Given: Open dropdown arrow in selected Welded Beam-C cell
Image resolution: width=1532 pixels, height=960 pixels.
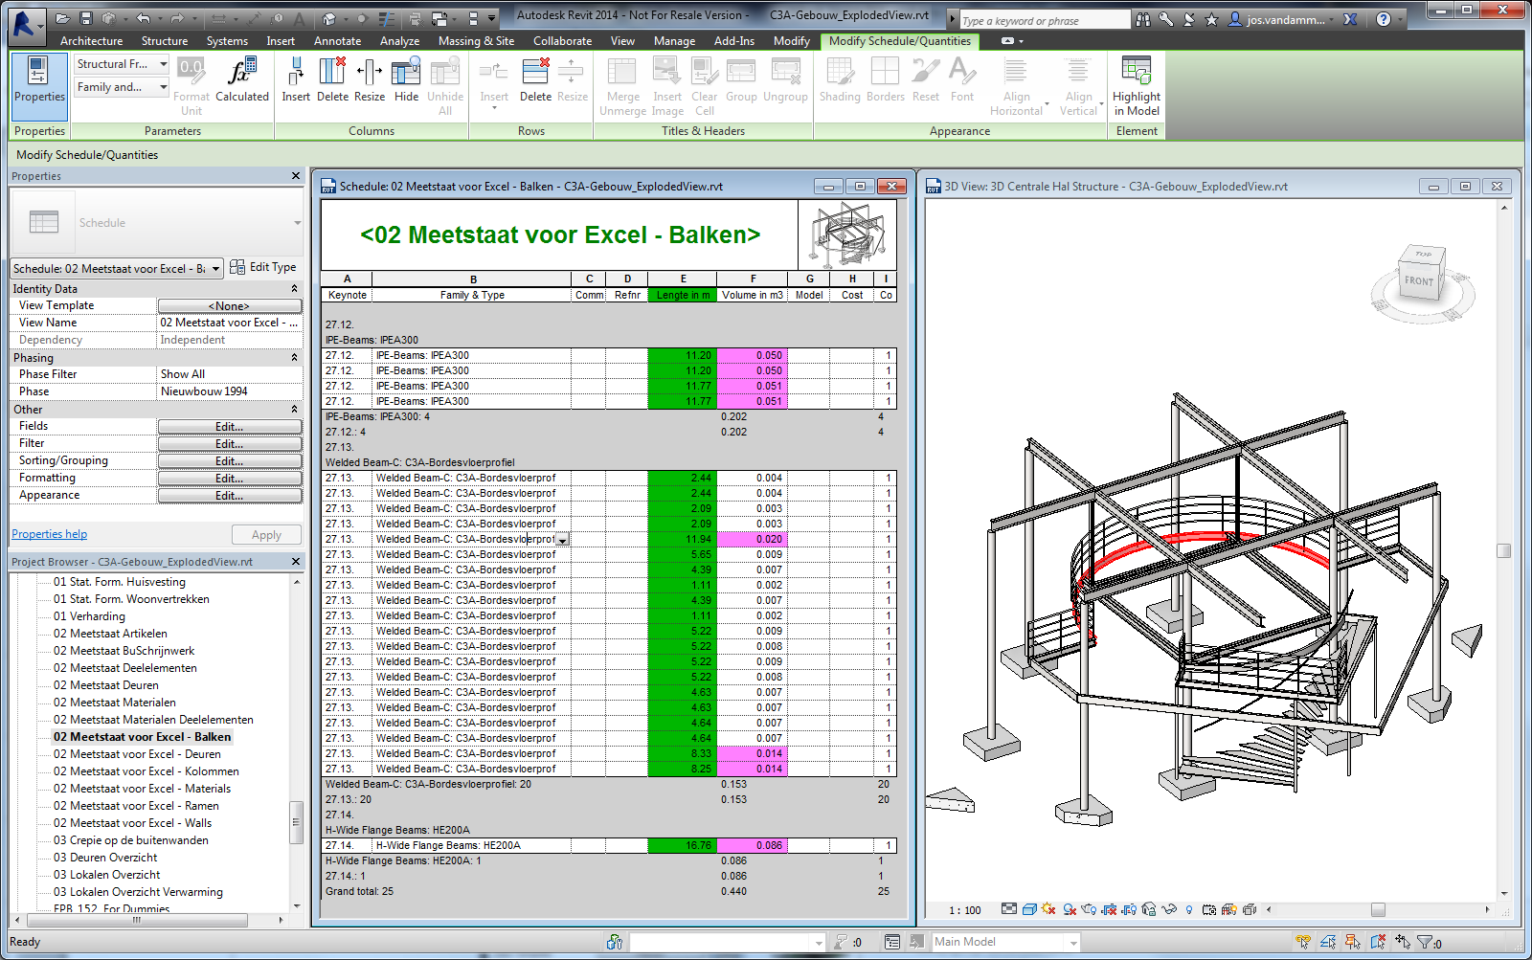Looking at the screenshot, I should 562,540.
